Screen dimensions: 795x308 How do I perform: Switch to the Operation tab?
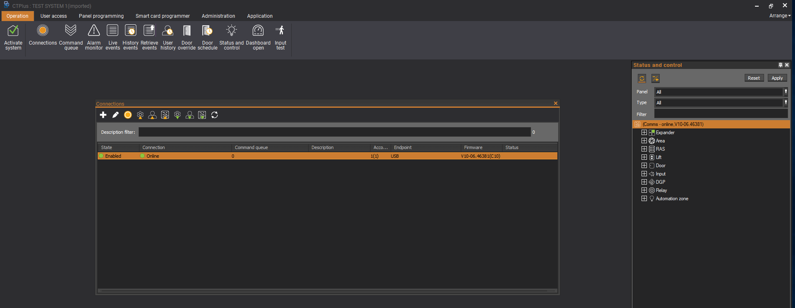point(17,16)
